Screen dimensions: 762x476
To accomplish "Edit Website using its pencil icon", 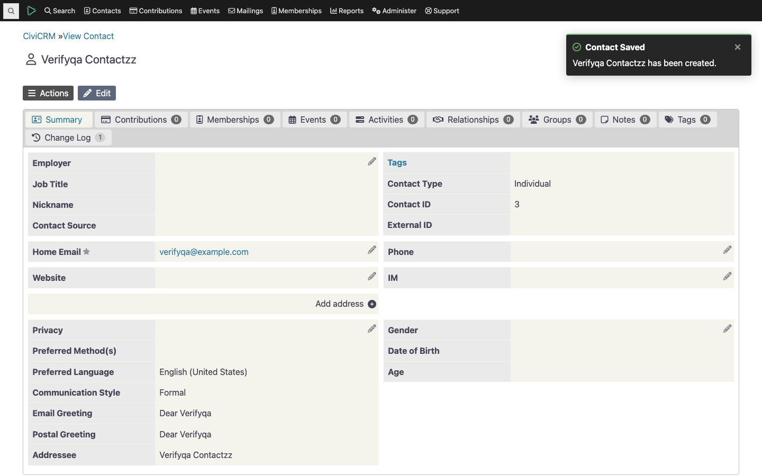I will click(x=372, y=276).
